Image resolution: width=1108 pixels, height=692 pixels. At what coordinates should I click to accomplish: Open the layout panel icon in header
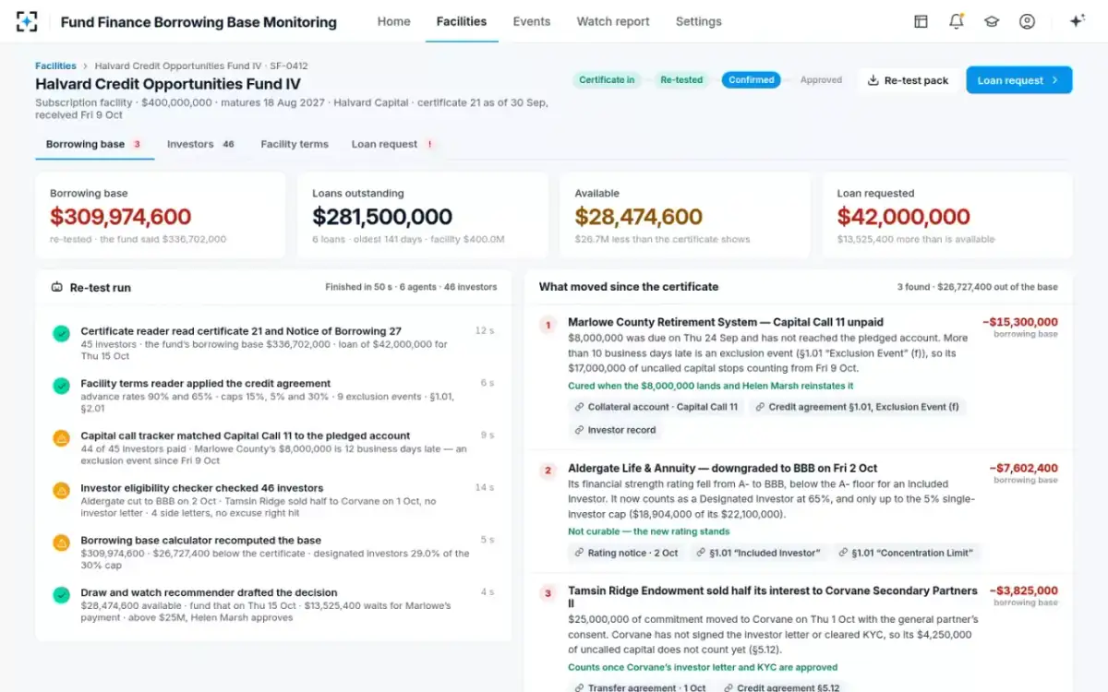coord(921,21)
